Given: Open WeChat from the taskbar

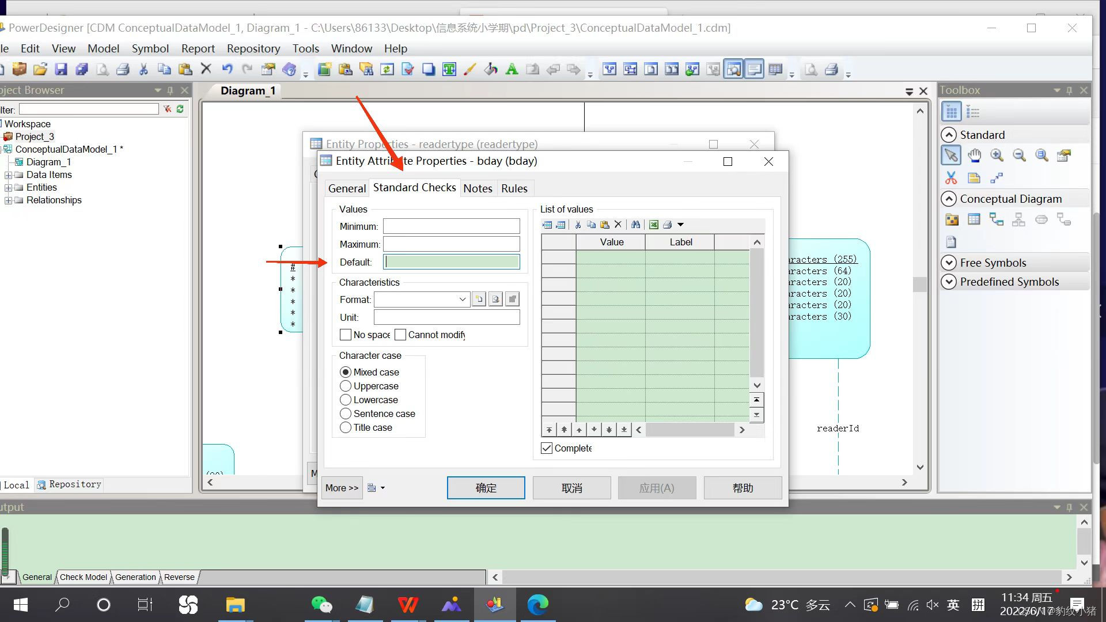Looking at the screenshot, I should tap(321, 605).
